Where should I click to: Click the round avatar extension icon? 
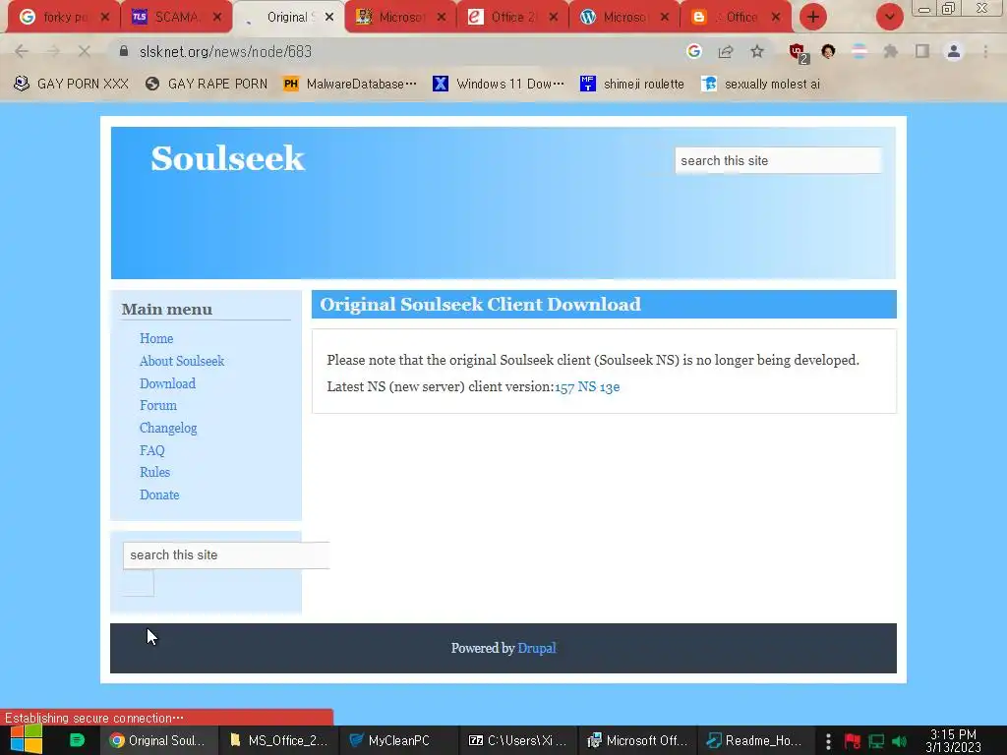pyautogui.click(x=828, y=51)
